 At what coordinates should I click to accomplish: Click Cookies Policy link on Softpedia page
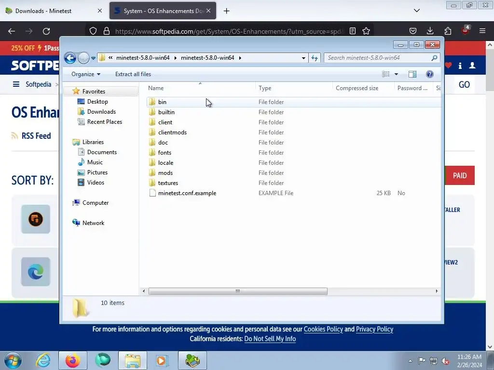pos(323,329)
